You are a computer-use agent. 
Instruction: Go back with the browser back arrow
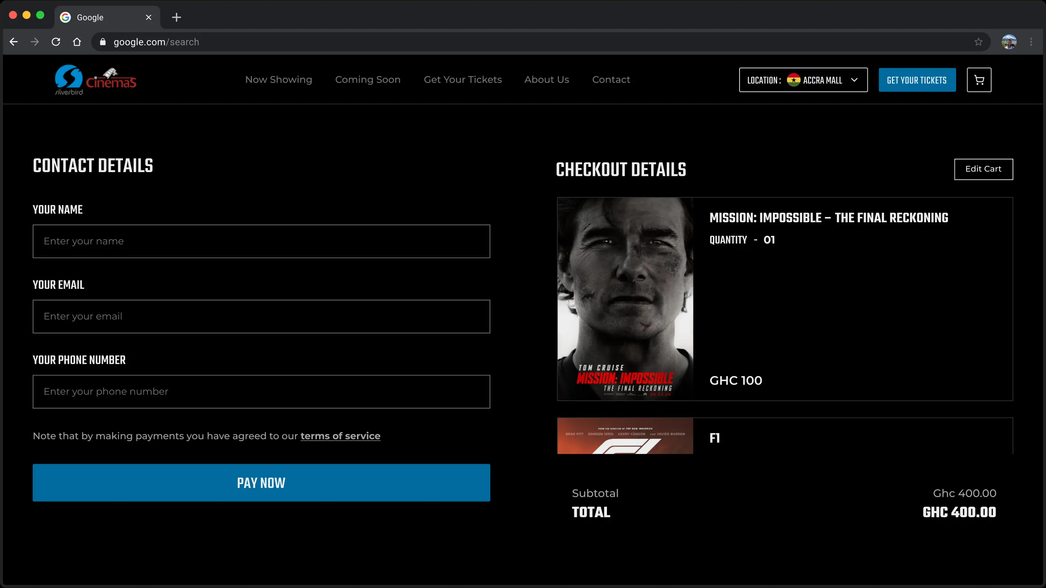click(x=14, y=42)
